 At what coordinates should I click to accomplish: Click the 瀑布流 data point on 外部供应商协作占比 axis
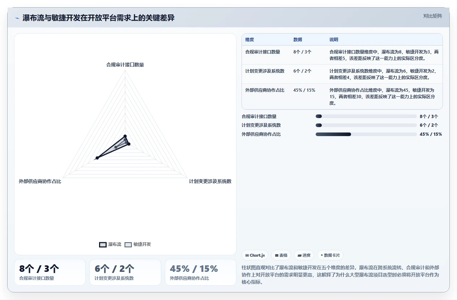(97, 158)
